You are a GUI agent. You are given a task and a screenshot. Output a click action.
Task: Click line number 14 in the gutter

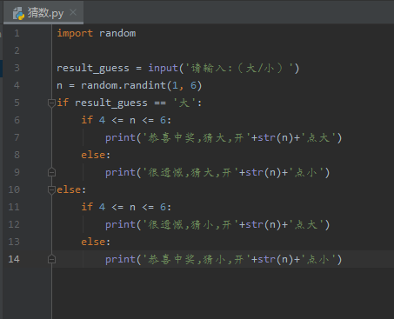pyautogui.click(x=14, y=259)
